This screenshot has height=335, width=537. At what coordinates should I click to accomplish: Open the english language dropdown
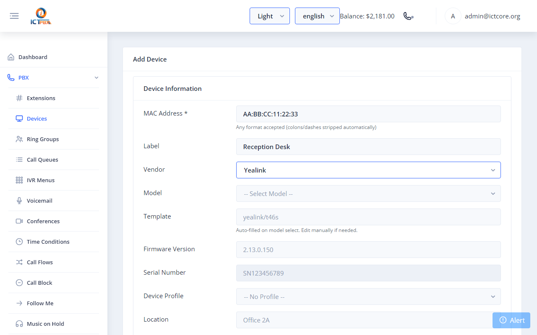pyautogui.click(x=317, y=16)
